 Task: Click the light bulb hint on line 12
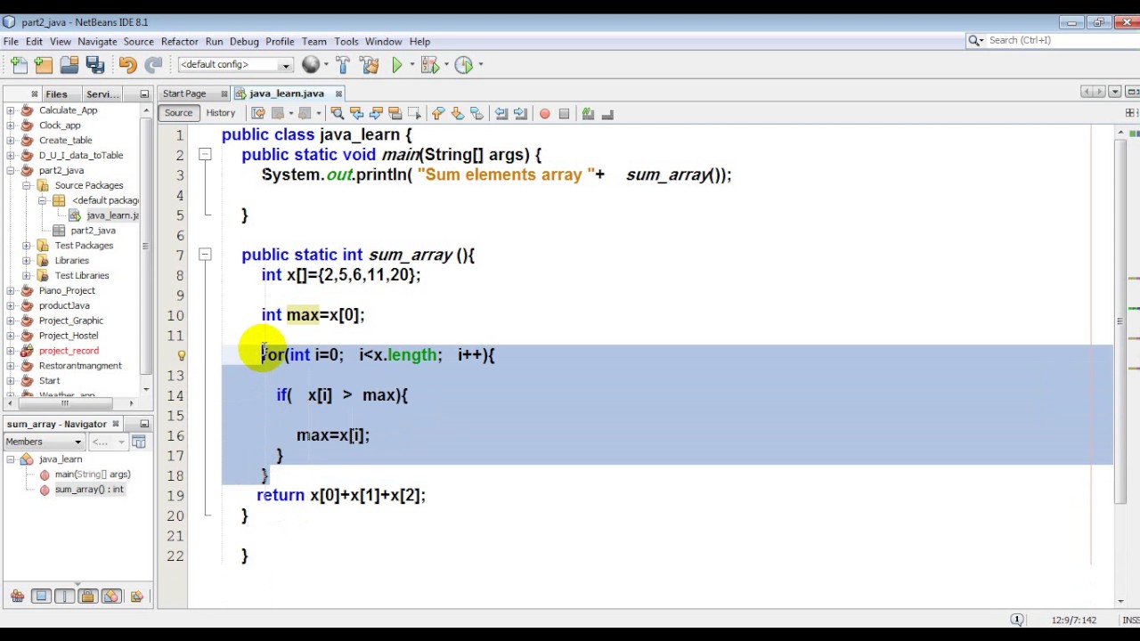click(181, 355)
